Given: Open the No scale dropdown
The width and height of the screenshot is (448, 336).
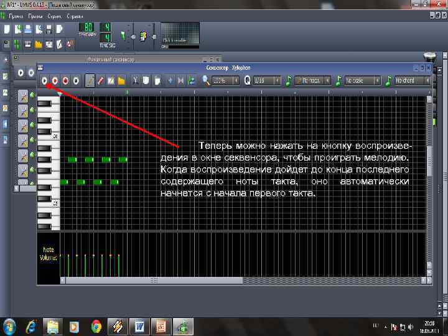Looking at the screenshot, I should tap(363, 81).
